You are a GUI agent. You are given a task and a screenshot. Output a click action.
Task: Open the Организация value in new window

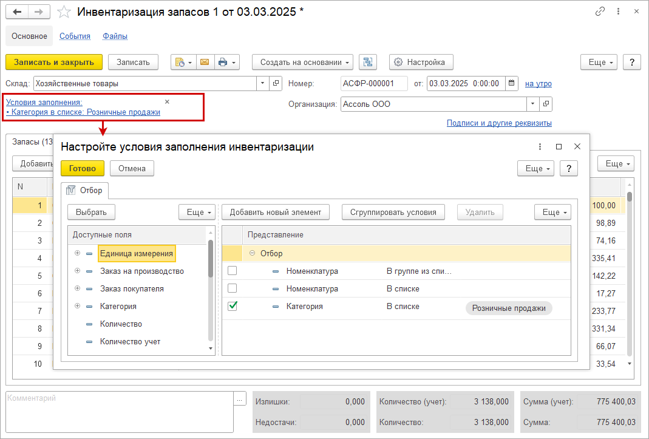click(x=546, y=104)
